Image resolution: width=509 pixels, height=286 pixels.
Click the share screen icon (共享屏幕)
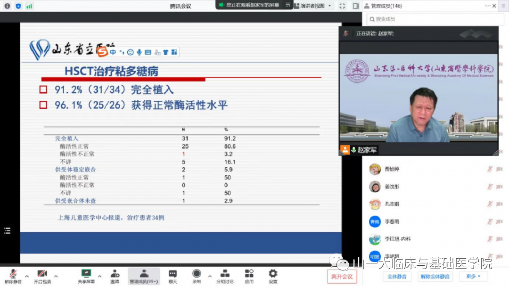(86, 275)
